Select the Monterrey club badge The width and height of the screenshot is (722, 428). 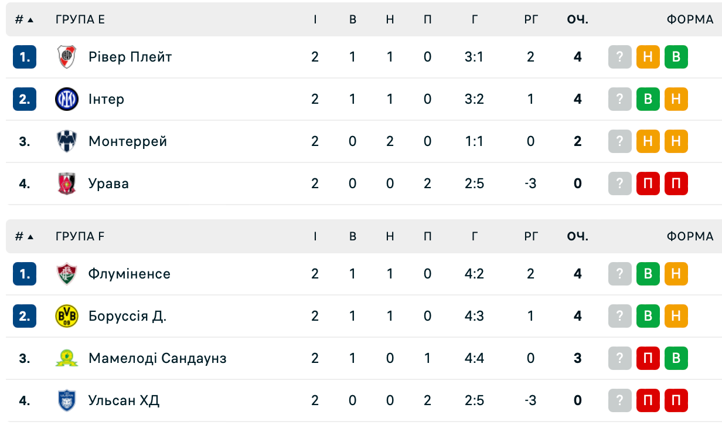coord(66,141)
